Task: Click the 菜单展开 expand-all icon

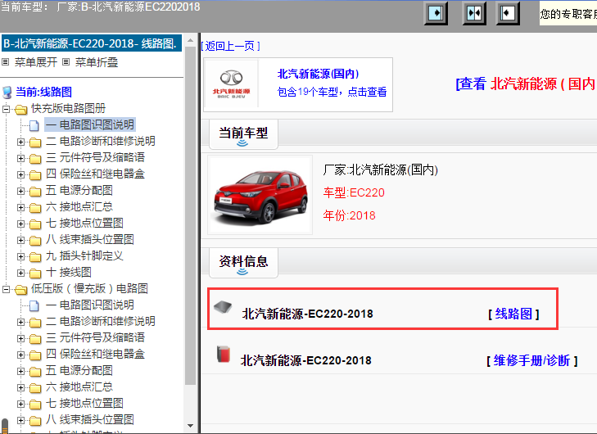Action: point(6,61)
